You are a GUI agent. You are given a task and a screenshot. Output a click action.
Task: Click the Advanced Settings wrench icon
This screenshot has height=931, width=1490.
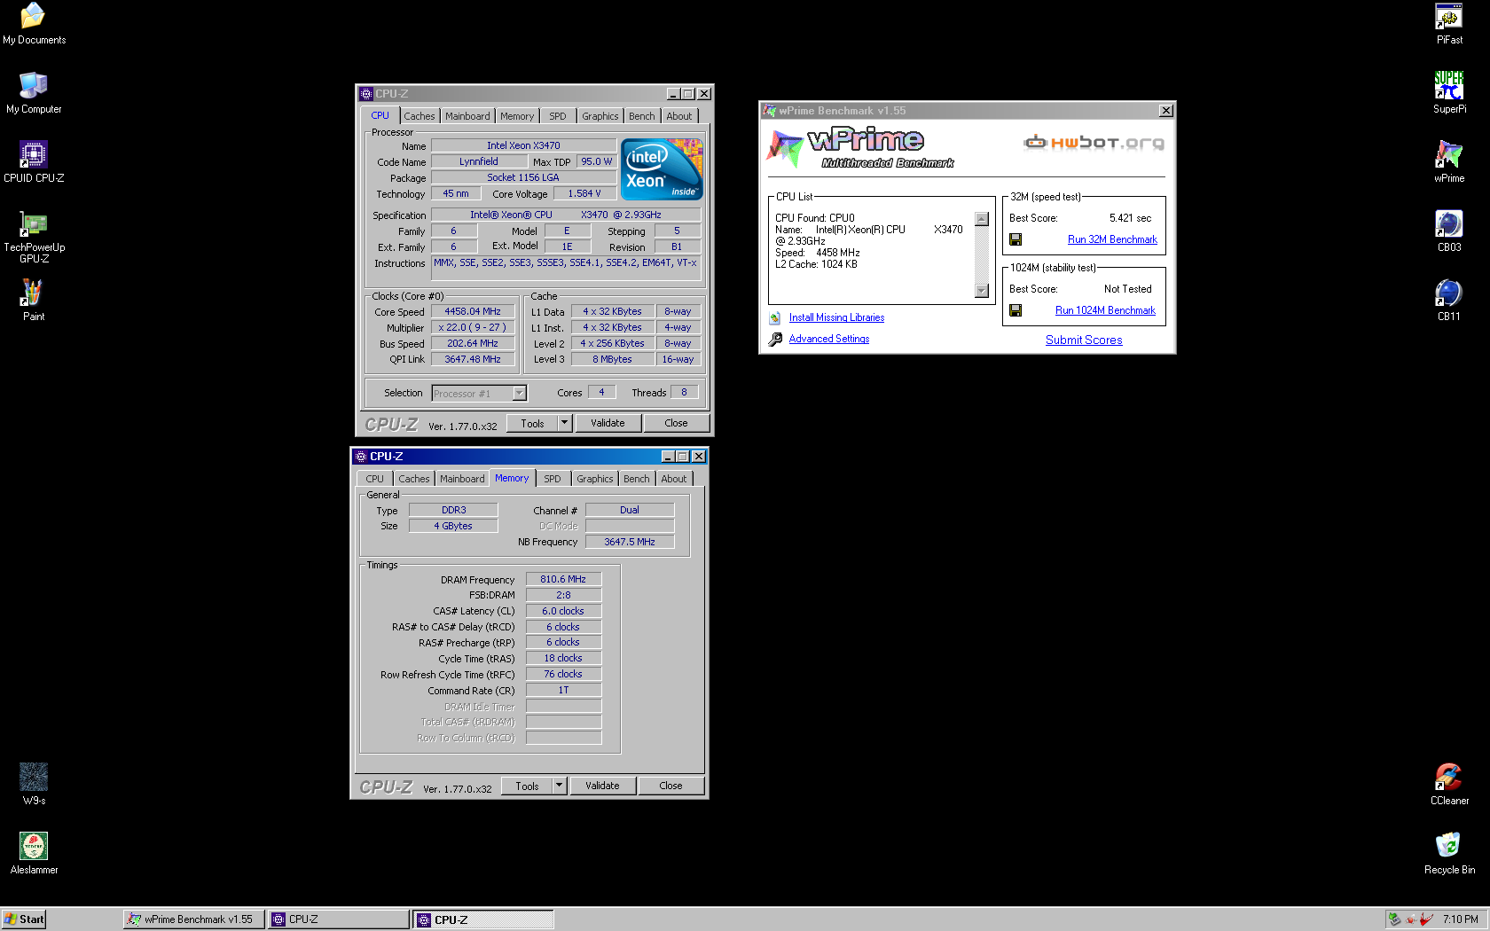pos(775,339)
